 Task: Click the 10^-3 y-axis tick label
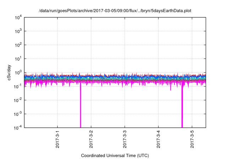(18, 114)
